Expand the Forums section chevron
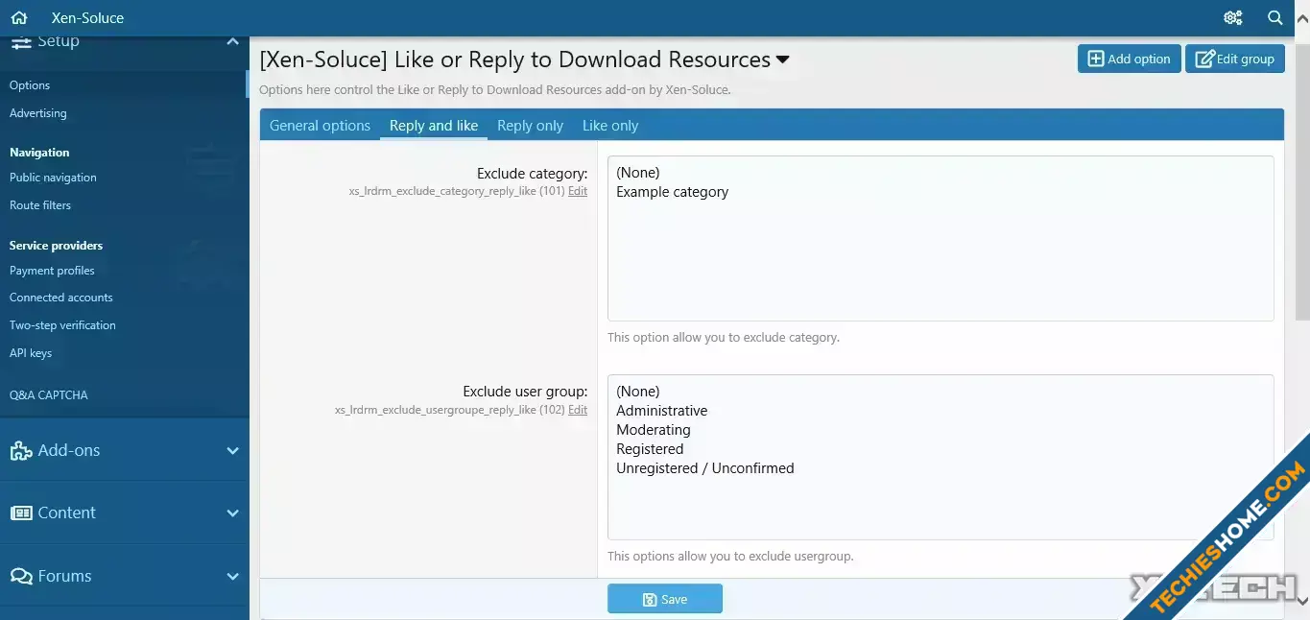Viewport: 1310px width, 620px height. [232, 576]
